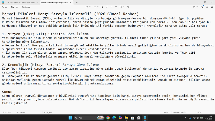Click the 'Sonuç' heading

click(x=7, y=92)
